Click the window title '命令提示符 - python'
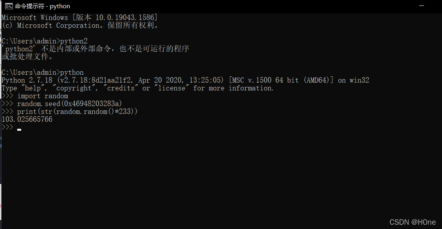The height and width of the screenshot is (229, 442). click(42, 6)
